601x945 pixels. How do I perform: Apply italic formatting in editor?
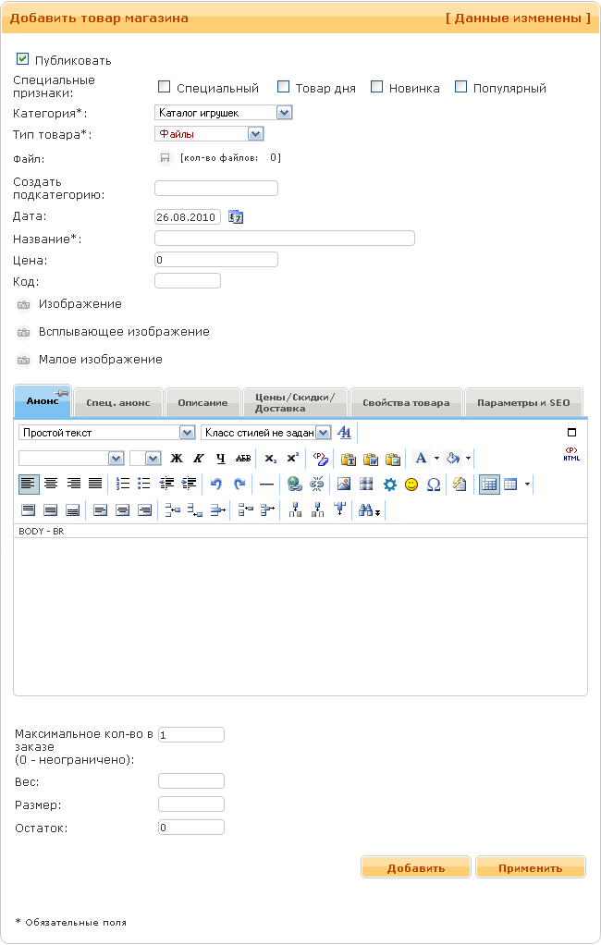coord(198,458)
